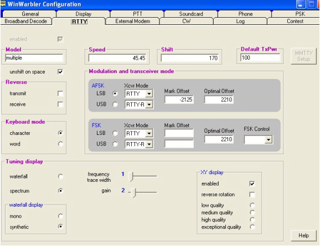The width and height of the screenshot is (320, 246).
Task: Open FSK USB Xcvr Mode dropdown
Action: [x=149, y=144]
